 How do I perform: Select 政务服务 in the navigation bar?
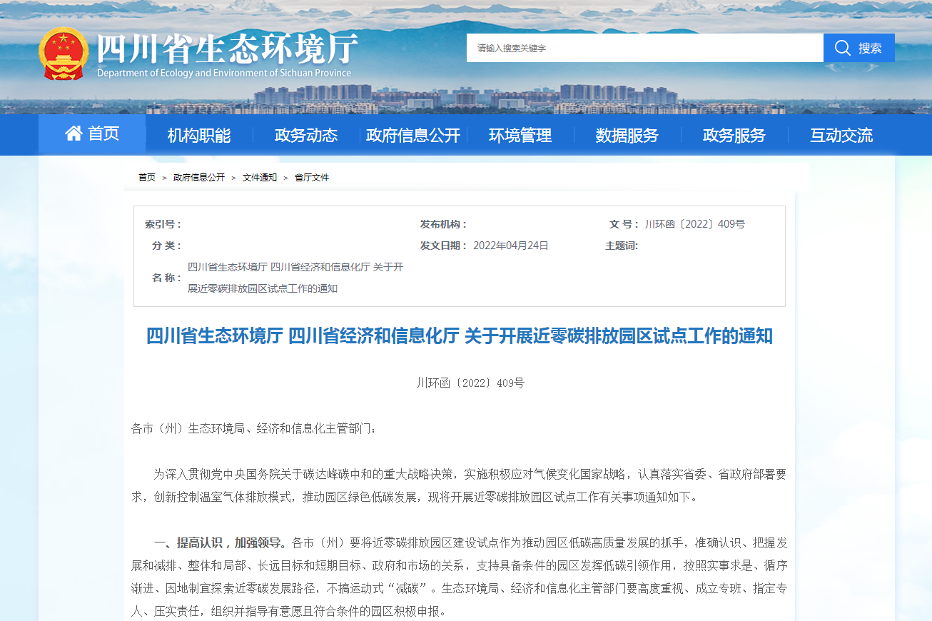(734, 136)
